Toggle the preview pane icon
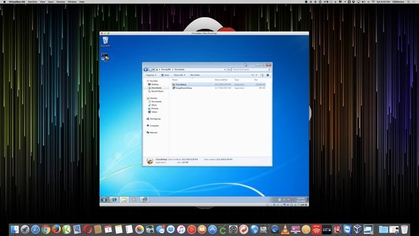The width and height of the screenshot is (419, 236). [262, 75]
